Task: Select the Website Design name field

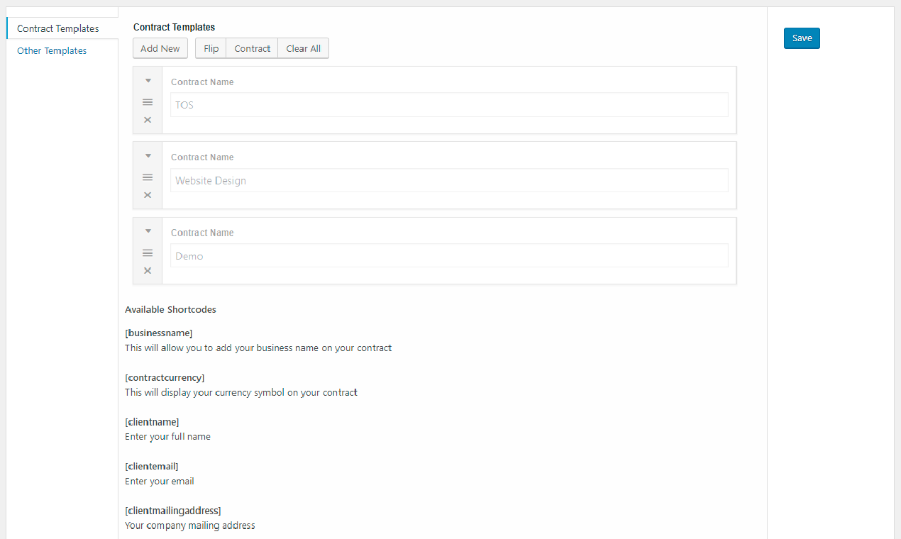Action: click(448, 180)
